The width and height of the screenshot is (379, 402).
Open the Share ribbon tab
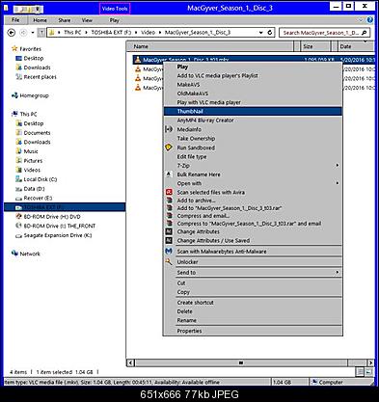pyautogui.click(x=65, y=20)
